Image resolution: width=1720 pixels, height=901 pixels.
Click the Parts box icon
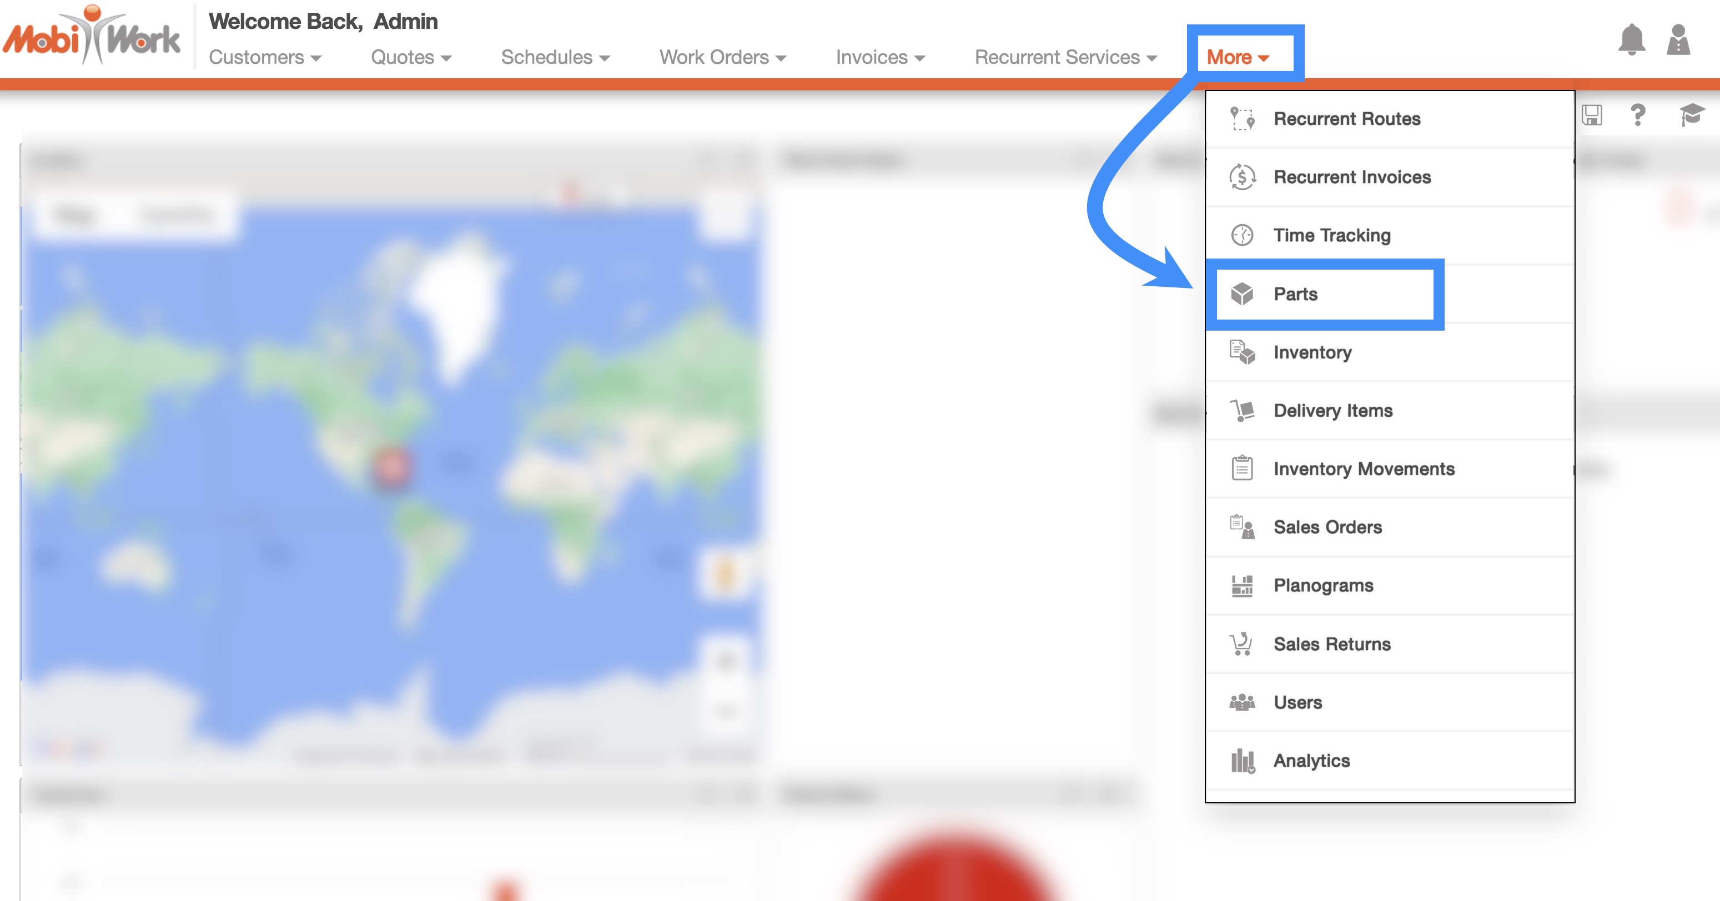(1242, 293)
